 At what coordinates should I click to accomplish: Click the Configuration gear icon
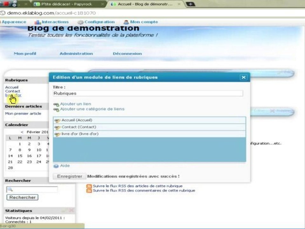pyautogui.click(x=80, y=22)
